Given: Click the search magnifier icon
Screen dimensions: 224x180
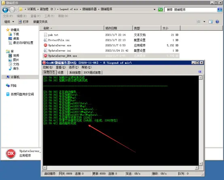Looking at the screenshot, I should (220, 10).
